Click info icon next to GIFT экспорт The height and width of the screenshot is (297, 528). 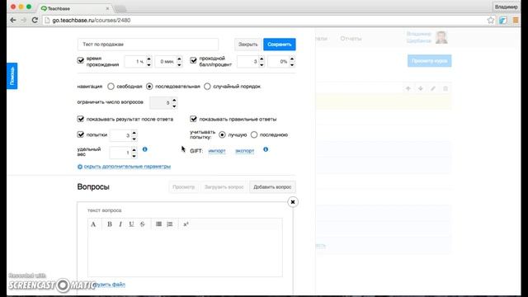coord(266,149)
